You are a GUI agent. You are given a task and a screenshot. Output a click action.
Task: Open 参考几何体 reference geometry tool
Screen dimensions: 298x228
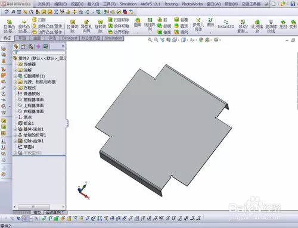click(198, 25)
